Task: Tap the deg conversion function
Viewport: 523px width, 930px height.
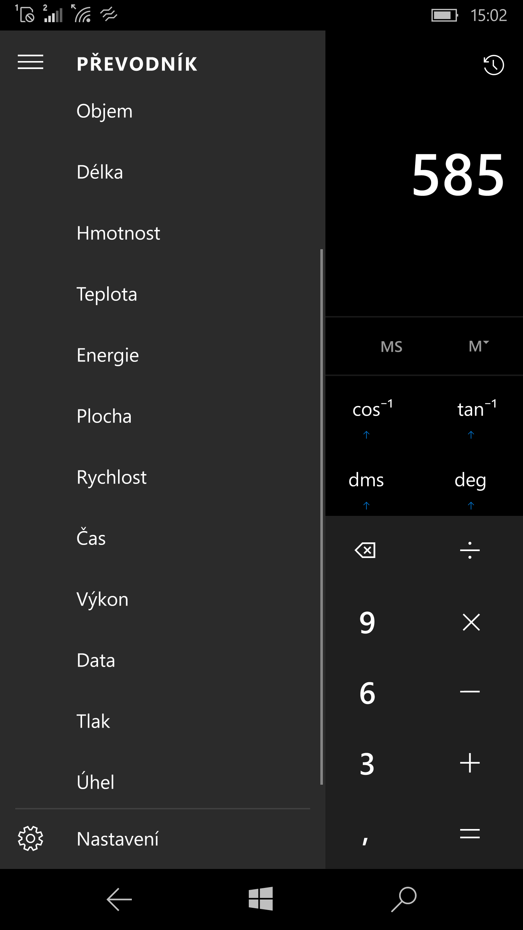Action: 470,481
